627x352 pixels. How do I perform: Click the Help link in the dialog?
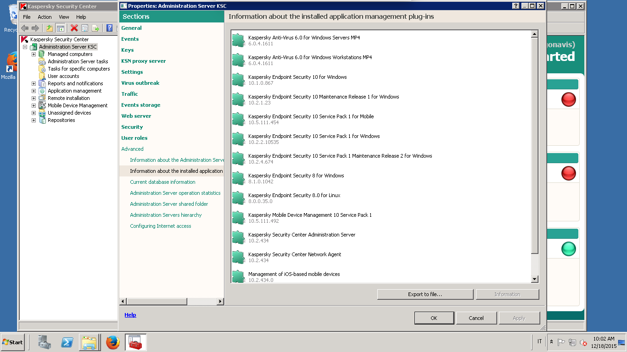tap(130, 315)
